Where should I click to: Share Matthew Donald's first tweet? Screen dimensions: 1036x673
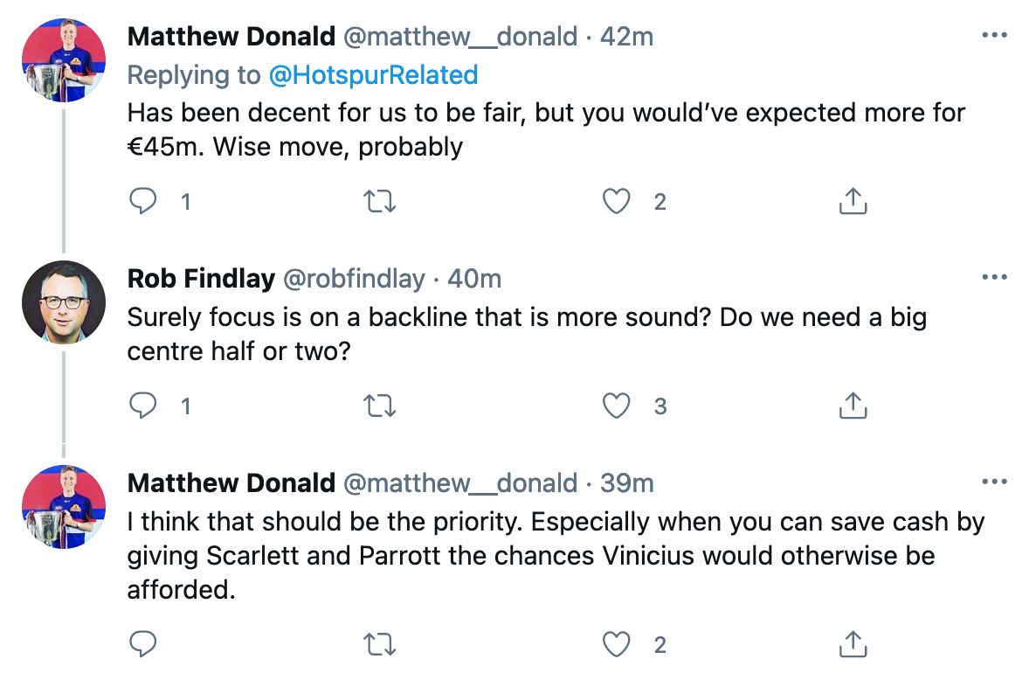click(853, 202)
